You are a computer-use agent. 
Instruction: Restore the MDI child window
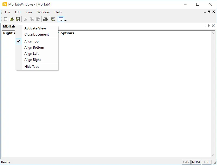[x=209, y=12]
